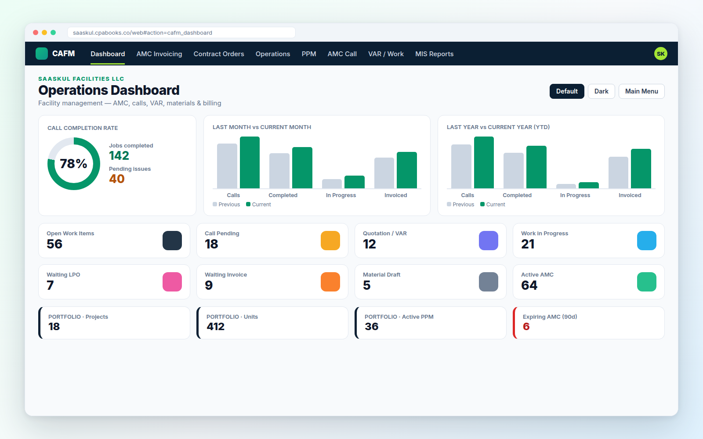
Task: Open VAR / Work section
Action: [386, 54]
